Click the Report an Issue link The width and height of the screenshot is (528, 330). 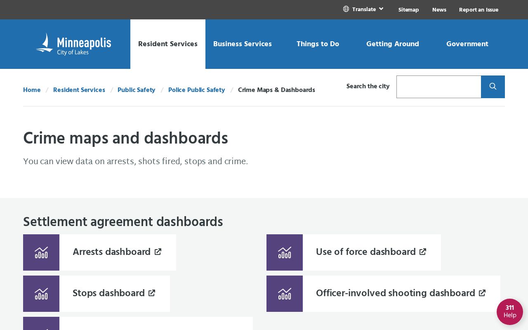pyautogui.click(x=478, y=9)
